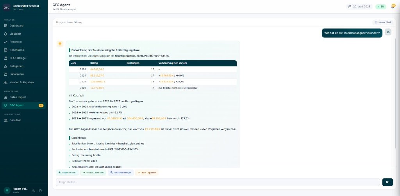Run the Ursachenanalyse quick action
The height and width of the screenshot is (196, 400).
121,173
